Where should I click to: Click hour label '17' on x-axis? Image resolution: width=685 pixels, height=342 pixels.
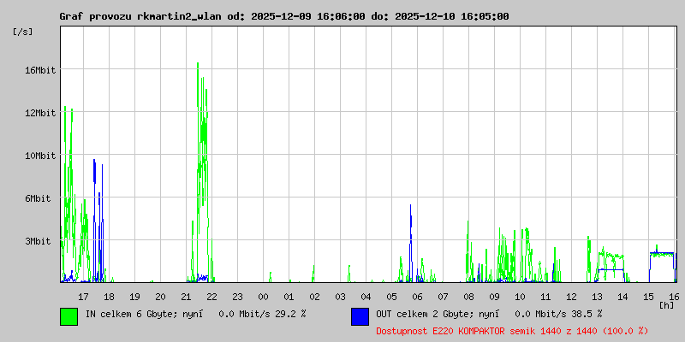pyautogui.click(x=83, y=297)
